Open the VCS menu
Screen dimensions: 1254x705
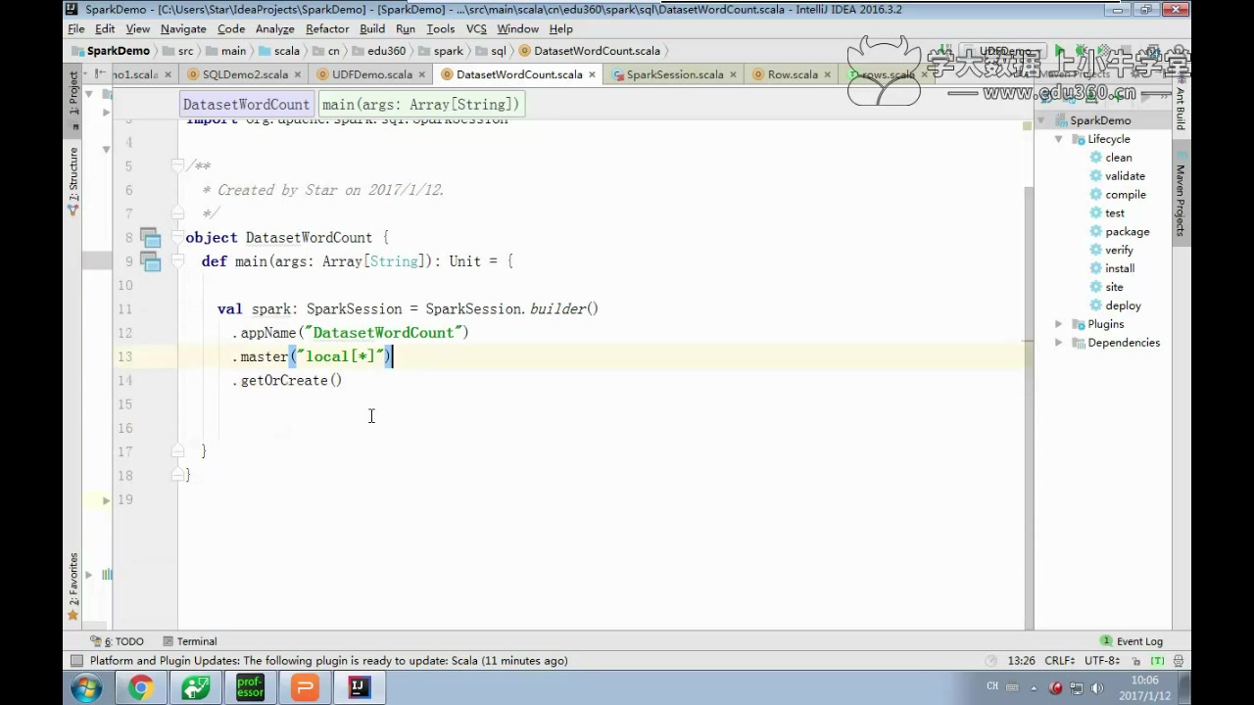click(476, 29)
